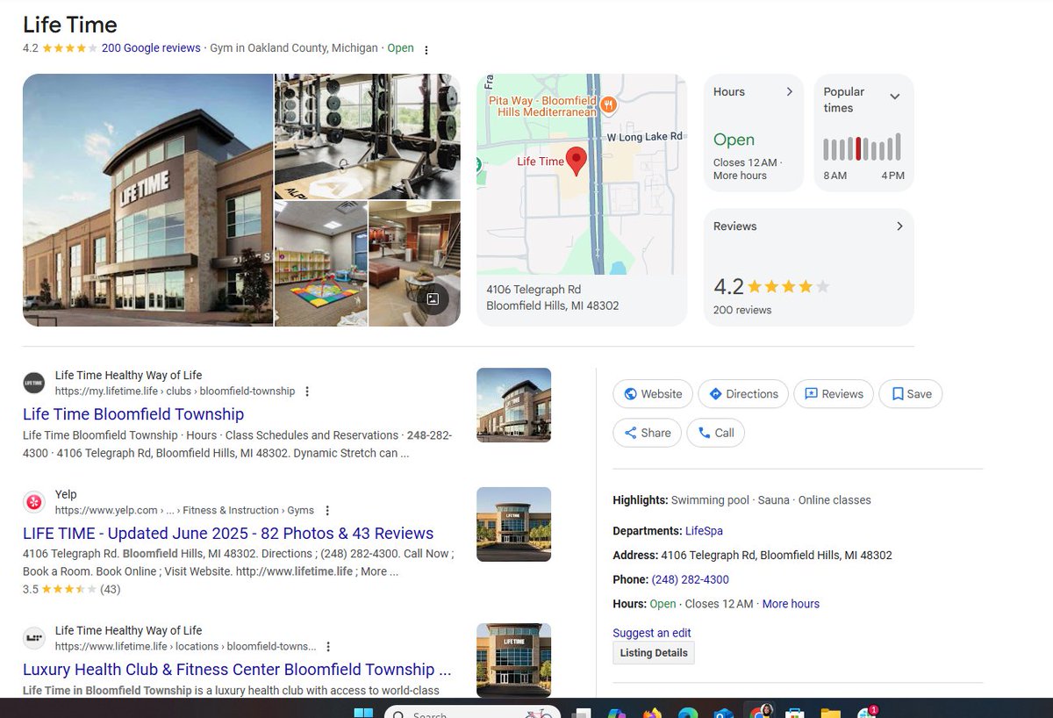The height and width of the screenshot is (718, 1053).
Task: Open File Explorer folder in taskbar
Action: click(830, 713)
